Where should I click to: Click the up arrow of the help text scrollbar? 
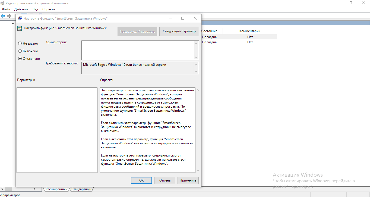coord(198,90)
